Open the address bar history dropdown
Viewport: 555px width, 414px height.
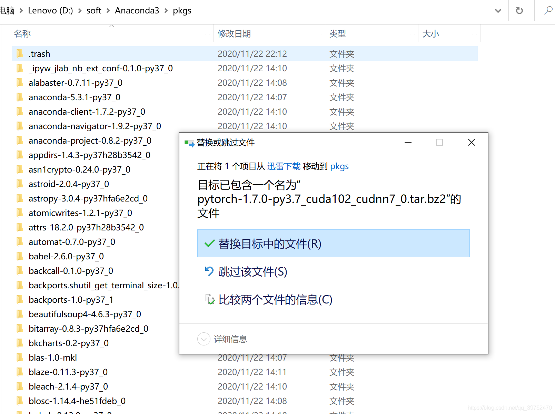pyautogui.click(x=498, y=11)
